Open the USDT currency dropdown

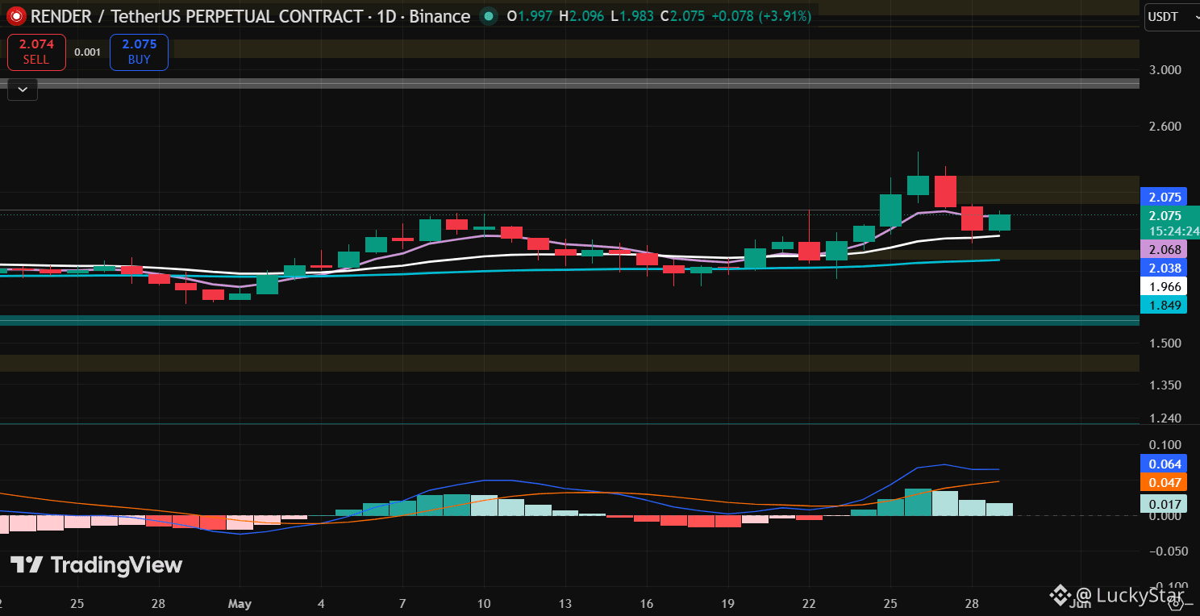coord(1172,17)
